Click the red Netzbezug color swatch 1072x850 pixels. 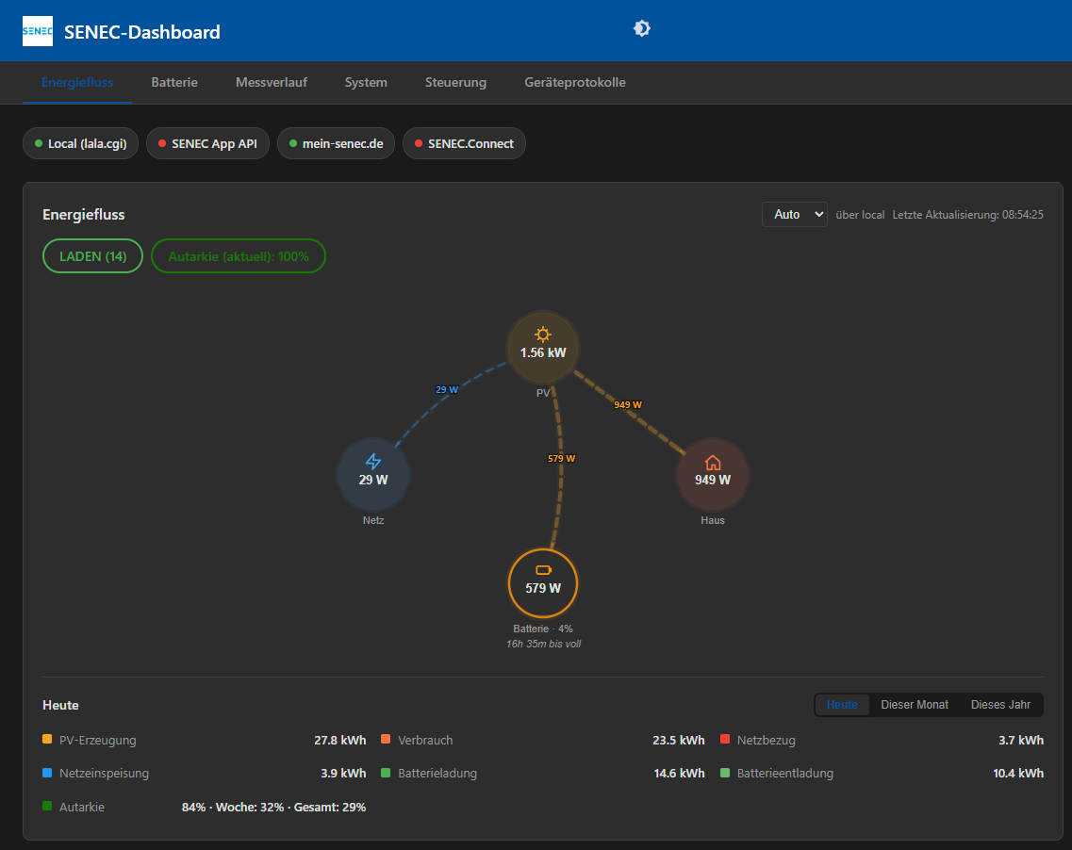[x=725, y=740]
